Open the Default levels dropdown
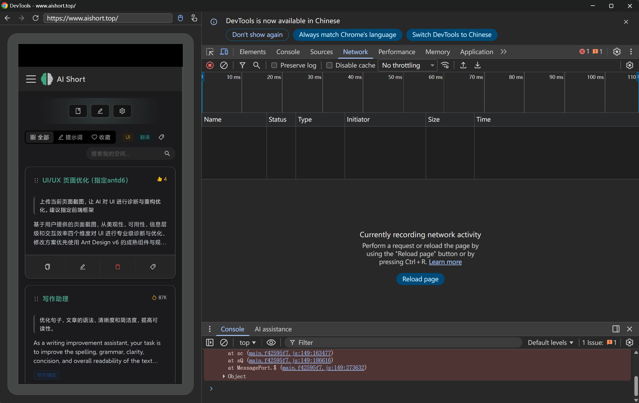Viewport: 639px width, 403px height. click(550, 342)
